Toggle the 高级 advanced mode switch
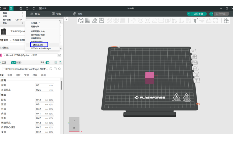 pyautogui.click(x=47, y=63)
